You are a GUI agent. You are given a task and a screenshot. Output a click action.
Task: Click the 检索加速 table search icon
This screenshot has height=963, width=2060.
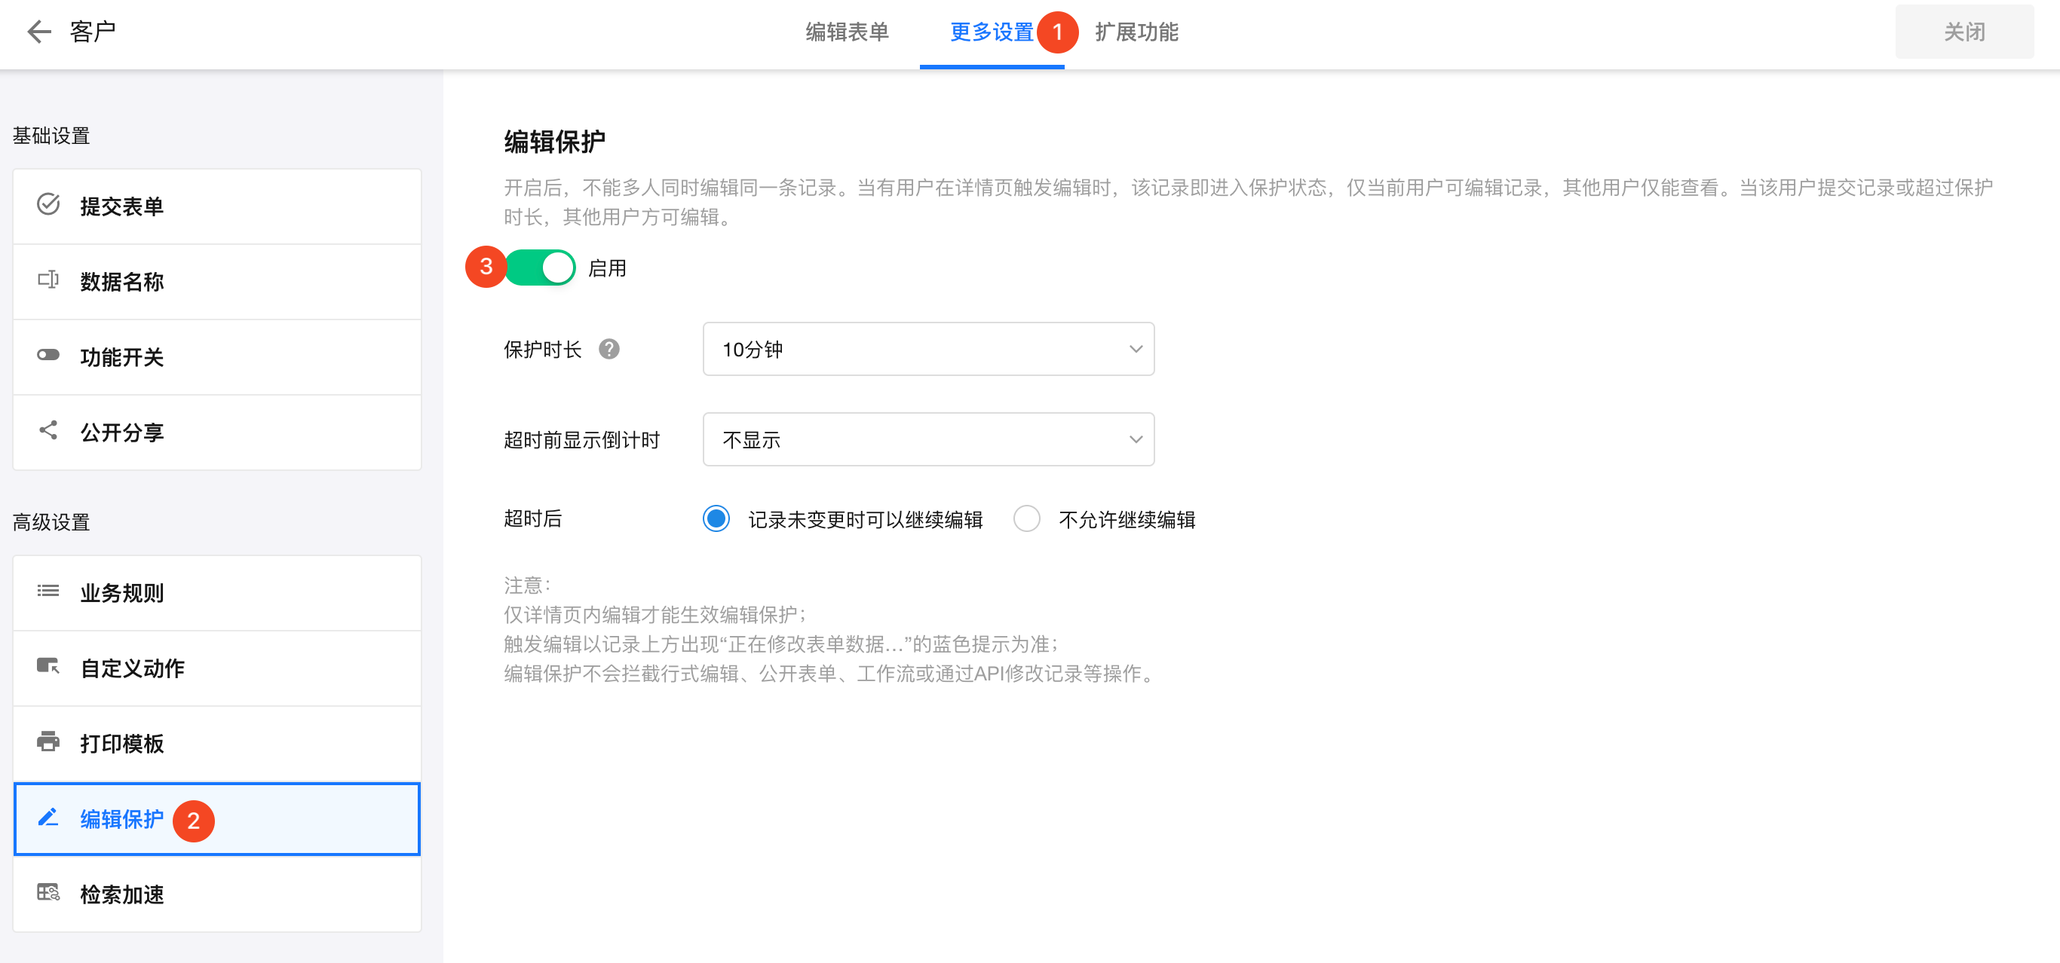tap(48, 893)
